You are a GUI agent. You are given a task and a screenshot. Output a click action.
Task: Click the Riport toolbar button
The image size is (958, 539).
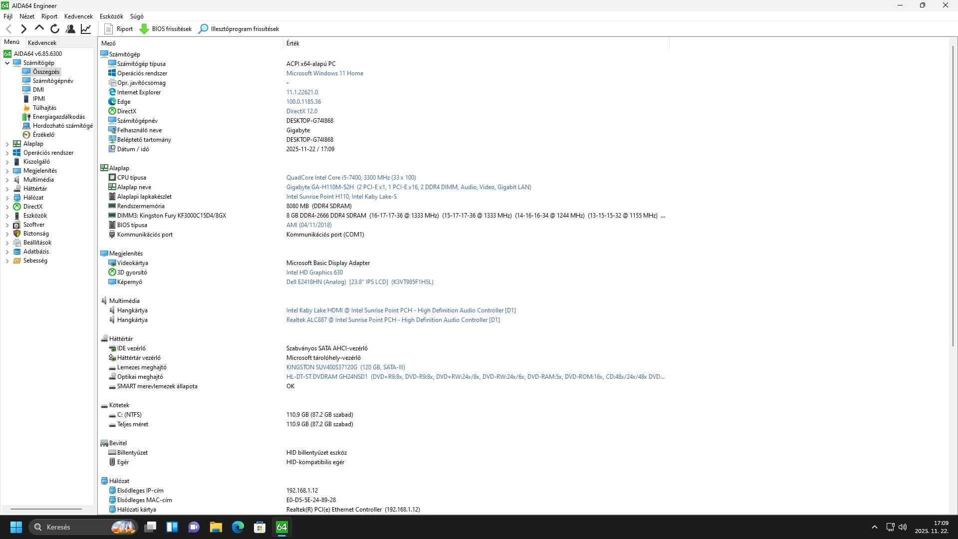119,29
